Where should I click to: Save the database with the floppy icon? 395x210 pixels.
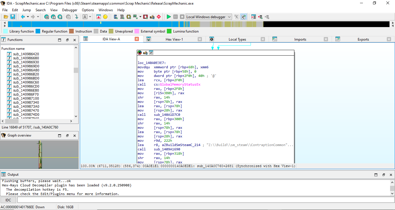tap(13, 17)
